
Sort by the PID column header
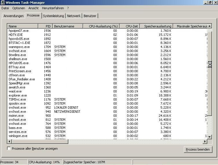pyautogui.click(x=45, y=26)
